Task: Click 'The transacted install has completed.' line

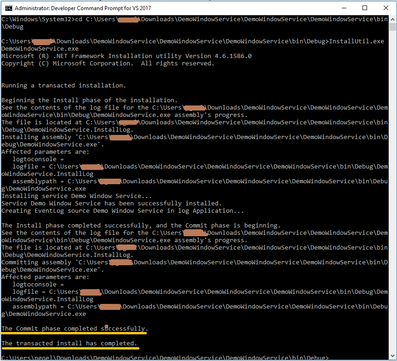Action: click(70, 343)
